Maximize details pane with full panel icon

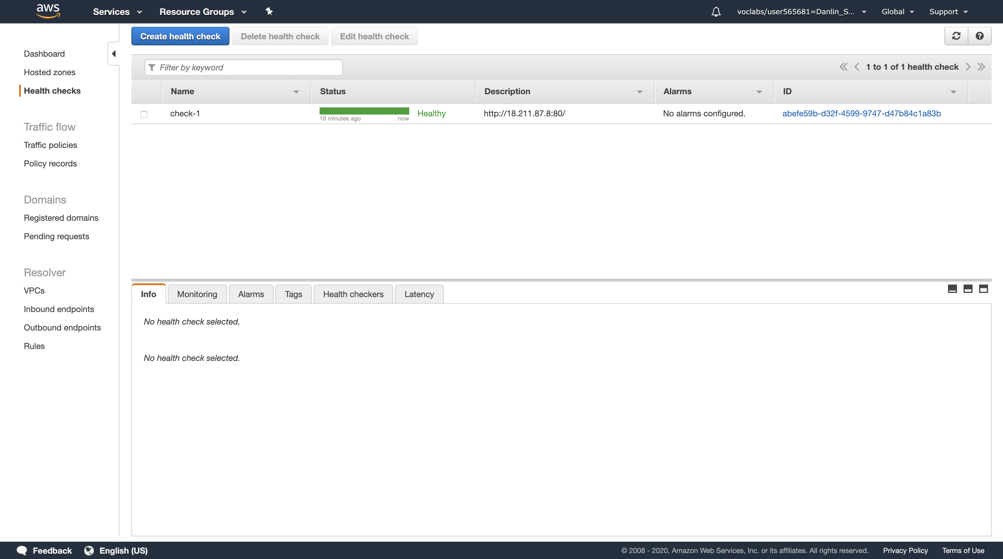pyautogui.click(x=983, y=289)
